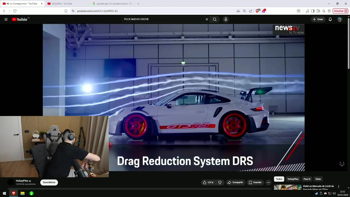Select the YoSoyPlex filter chip
350x197 pixels.
tap(293, 179)
